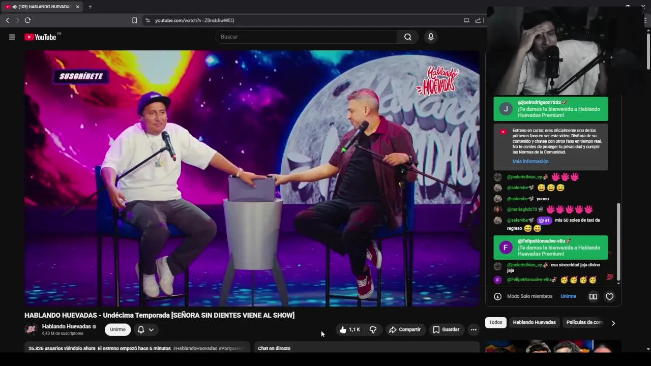
Task: Click the #HablandoHuevadas hashtag
Action: coord(195,348)
